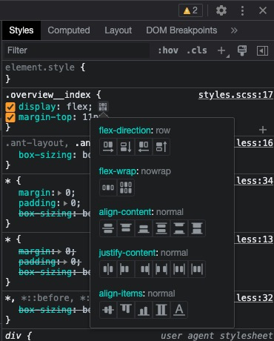Edit the flex value of display

coord(76,107)
